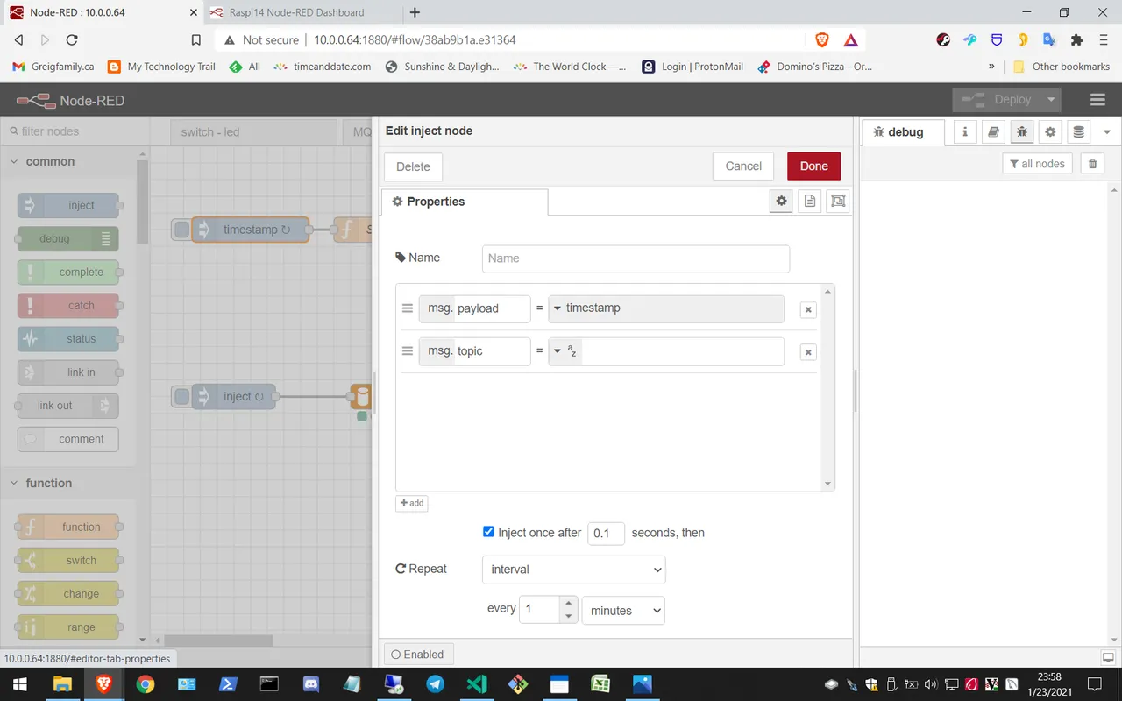Click the filter nodes search box

tap(75, 131)
